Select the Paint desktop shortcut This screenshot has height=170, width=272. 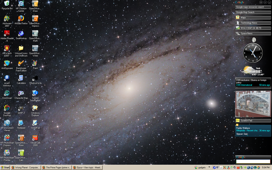click(35, 65)
